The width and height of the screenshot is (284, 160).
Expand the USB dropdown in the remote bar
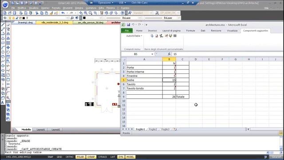tap(122, 3)
